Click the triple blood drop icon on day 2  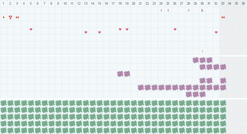point(10,17)
